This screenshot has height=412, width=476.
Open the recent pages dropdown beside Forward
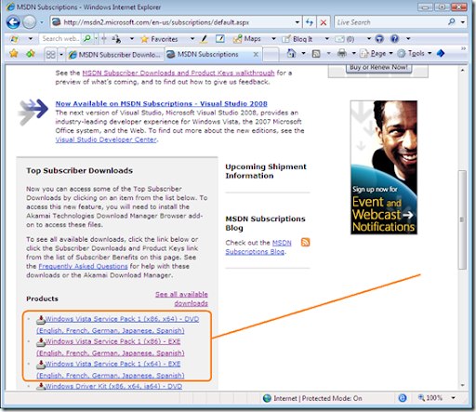pyautogui.click(x=42, y=22)
